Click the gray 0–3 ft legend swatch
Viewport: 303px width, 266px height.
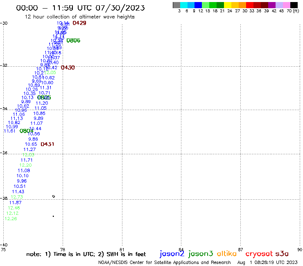(x=176, y=5)
